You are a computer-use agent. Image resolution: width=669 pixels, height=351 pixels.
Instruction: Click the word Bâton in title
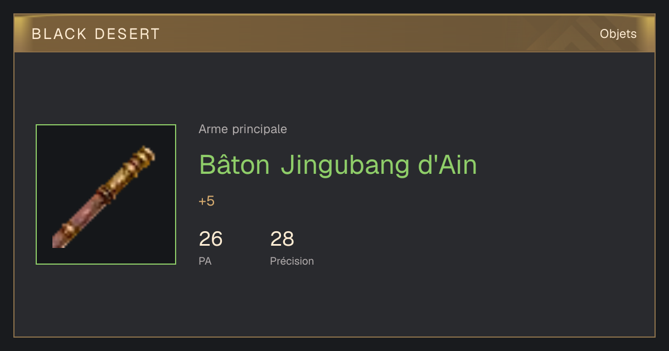235,165
